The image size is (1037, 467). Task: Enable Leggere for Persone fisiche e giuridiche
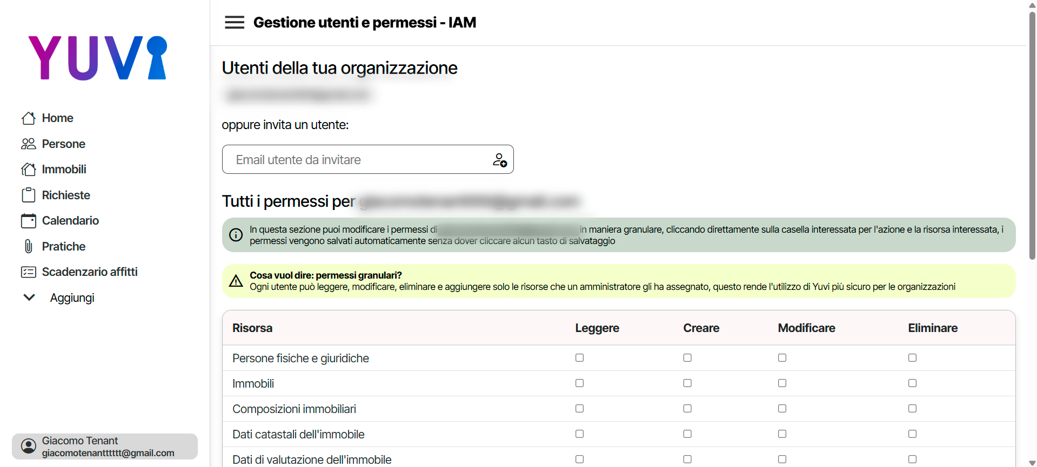tap(579, 357)
